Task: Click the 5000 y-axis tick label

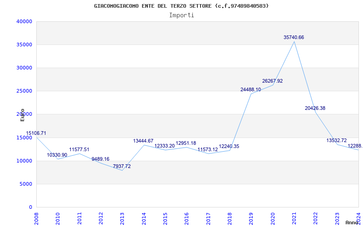Action: [25, 184]
